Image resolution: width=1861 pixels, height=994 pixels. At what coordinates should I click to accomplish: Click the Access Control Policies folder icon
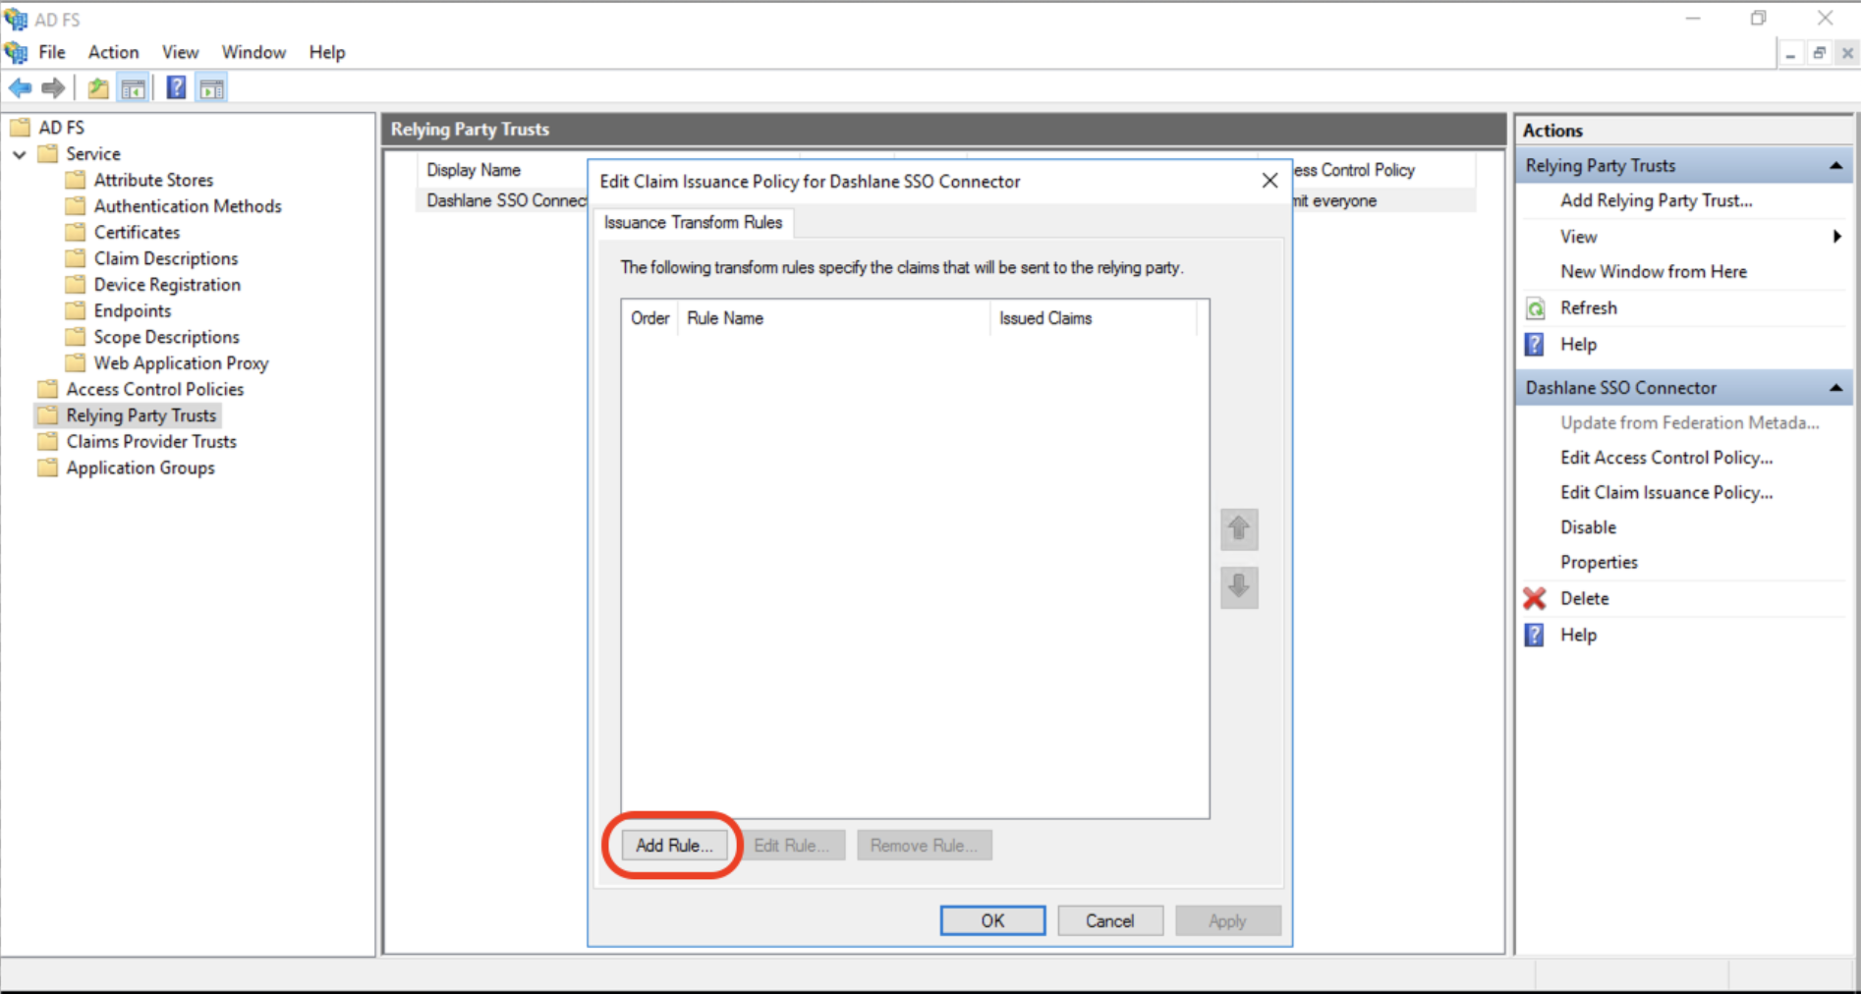(48, 389)
